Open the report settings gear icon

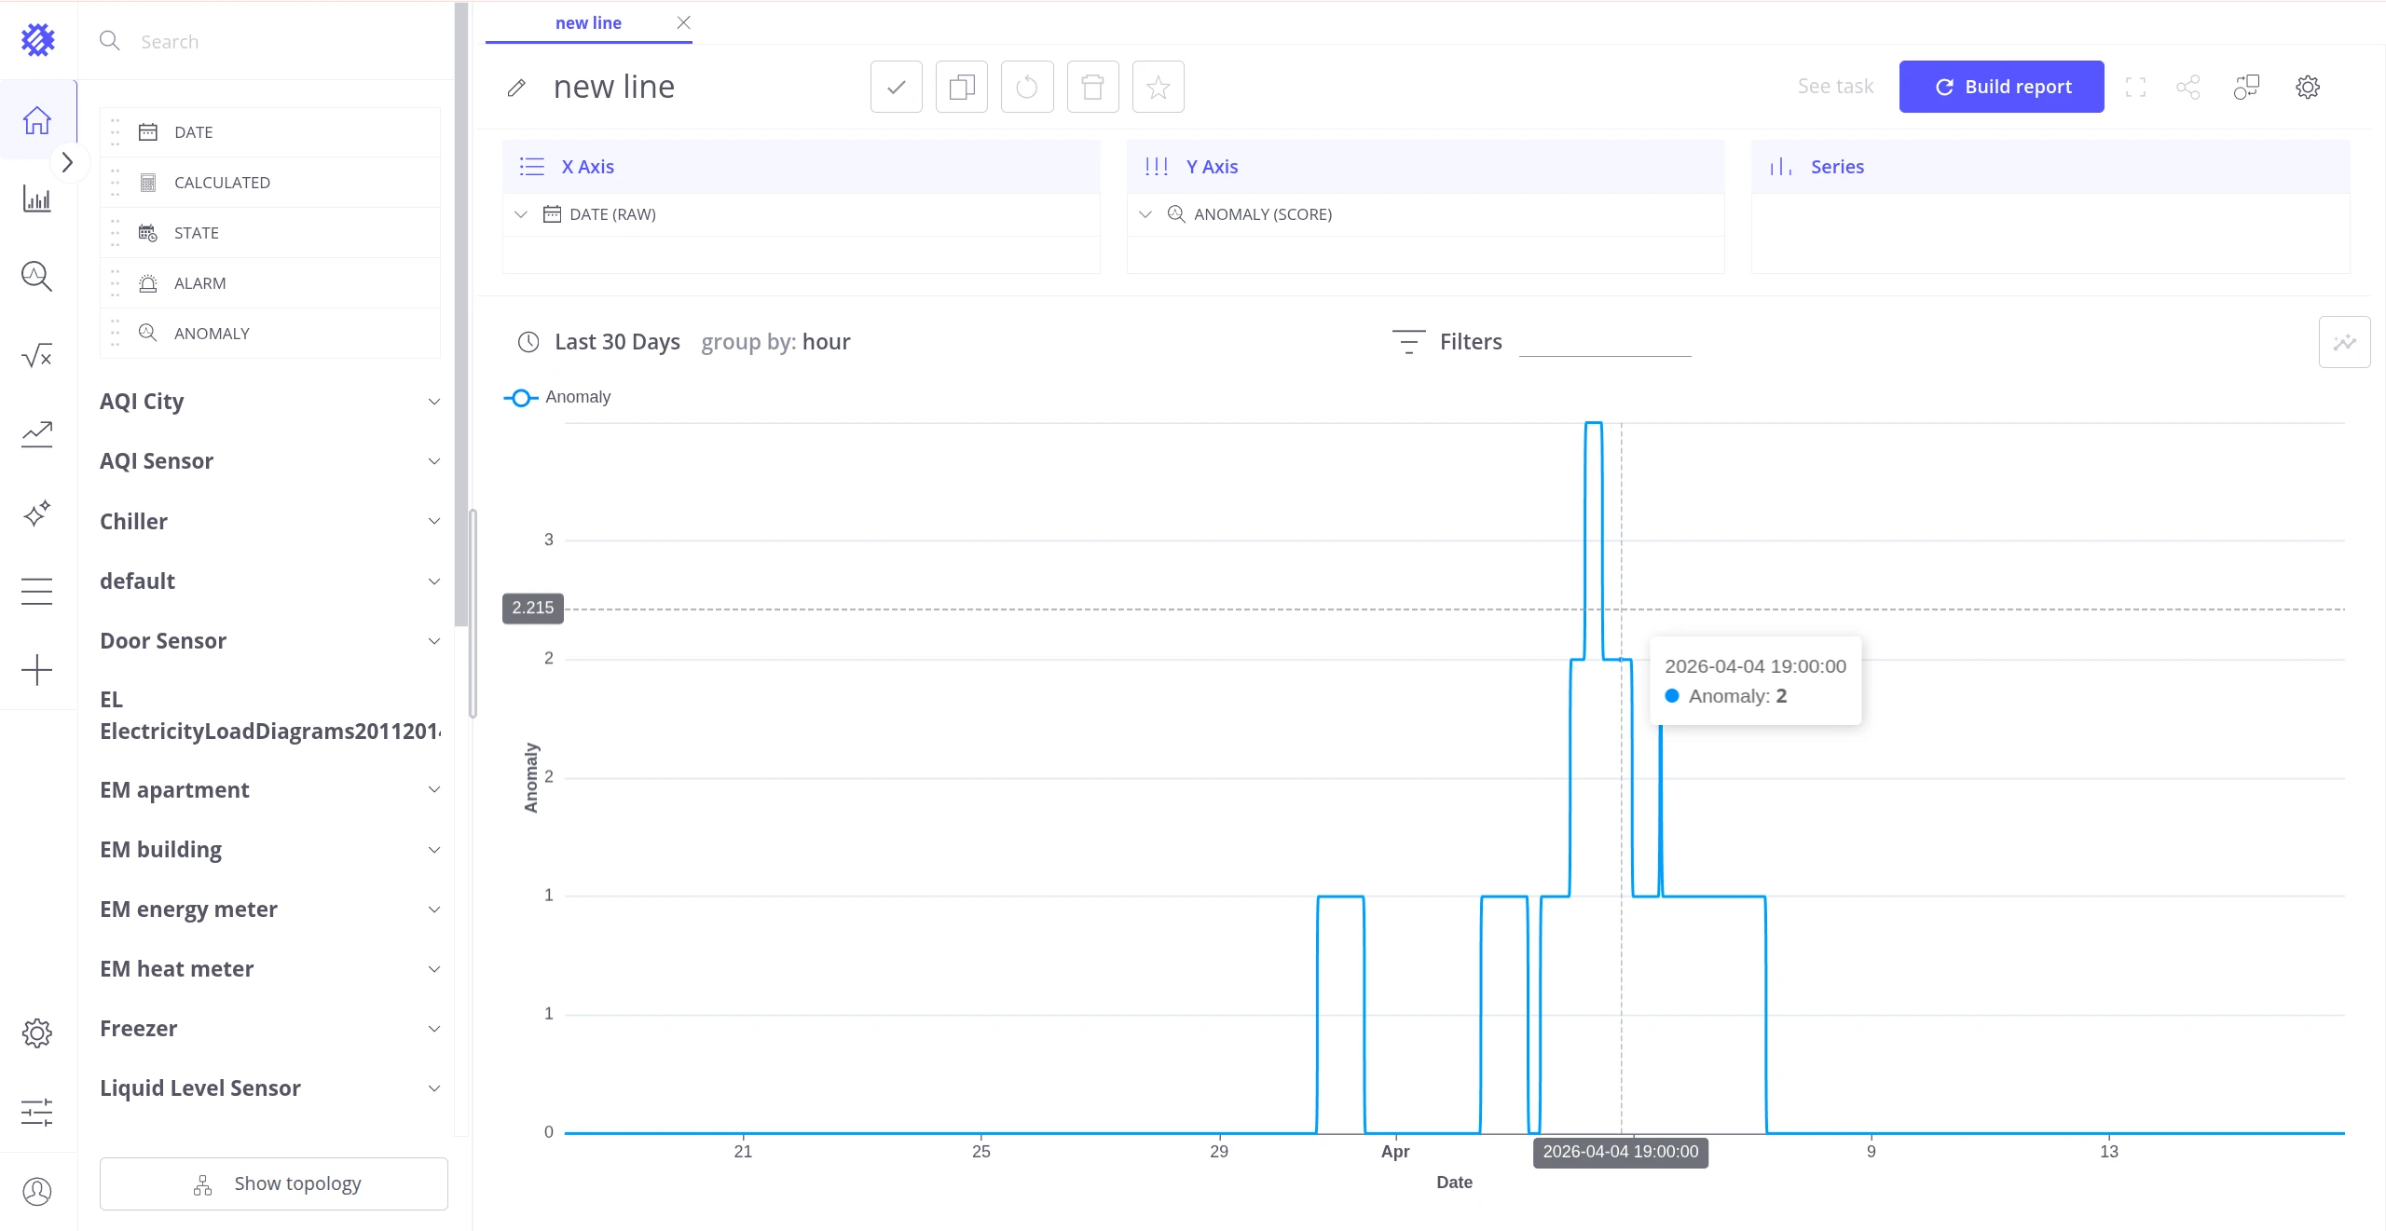point(2308,88)
